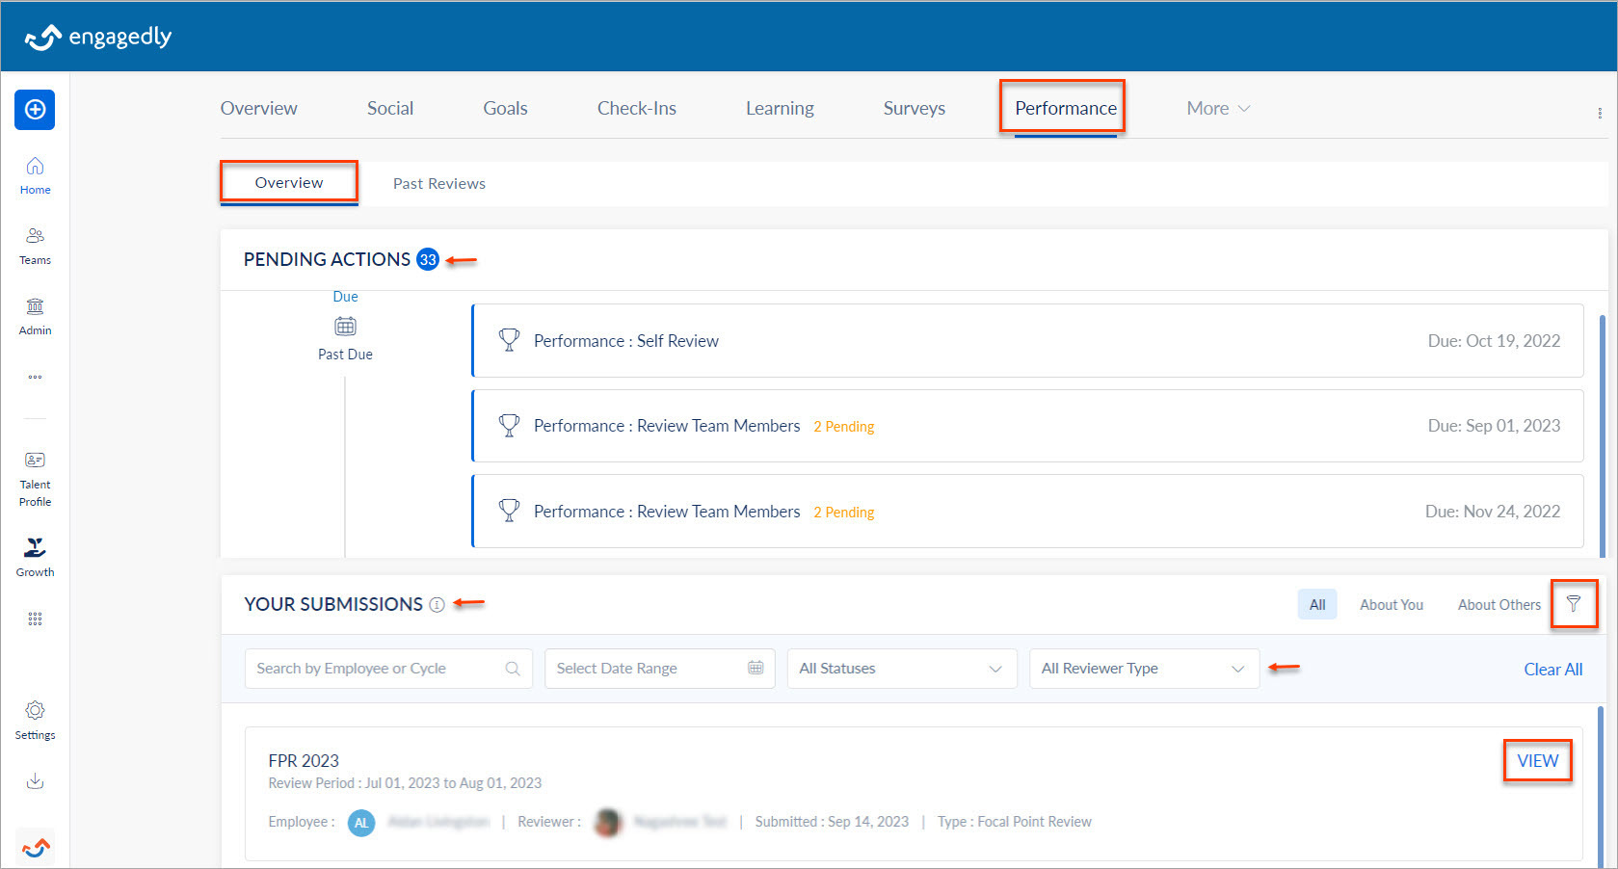Click the download icon above the Engagedly logo

[35, 781]
